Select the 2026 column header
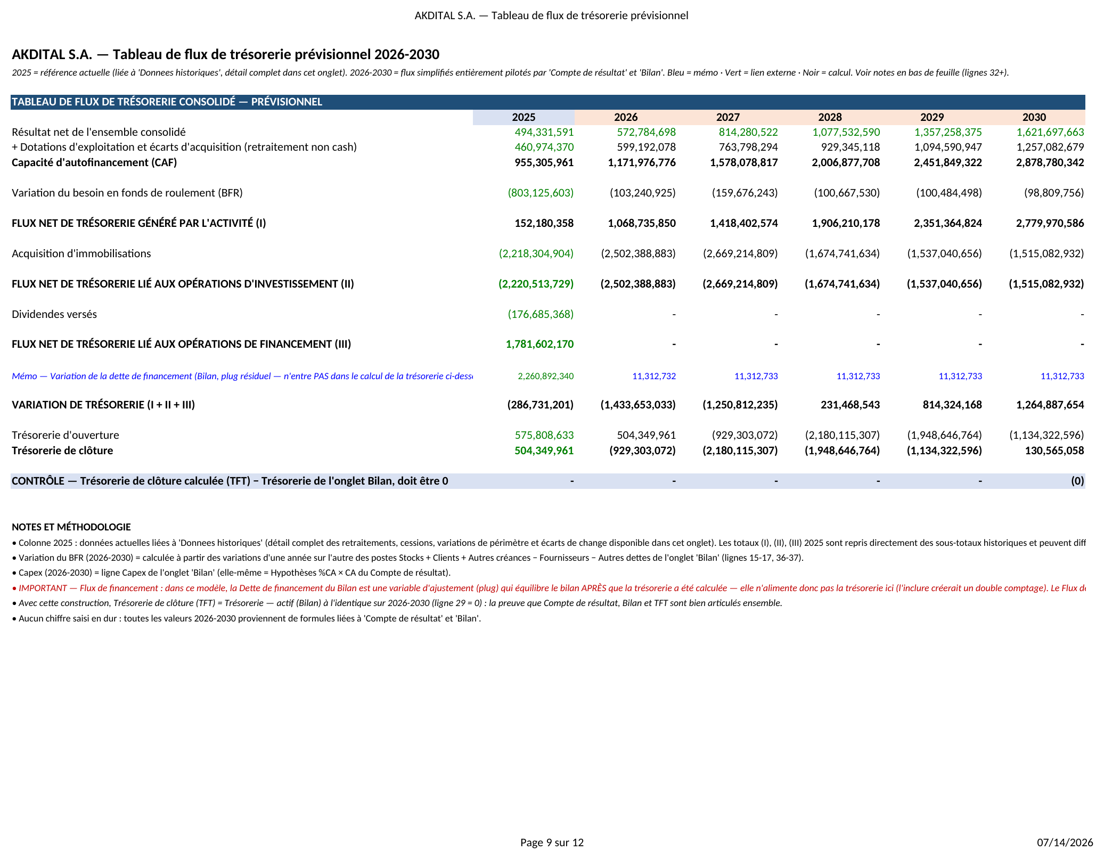 tap(626, 117)
